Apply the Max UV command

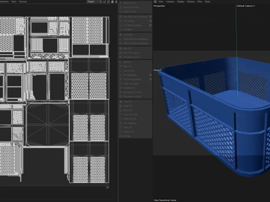tap(135, 48)
